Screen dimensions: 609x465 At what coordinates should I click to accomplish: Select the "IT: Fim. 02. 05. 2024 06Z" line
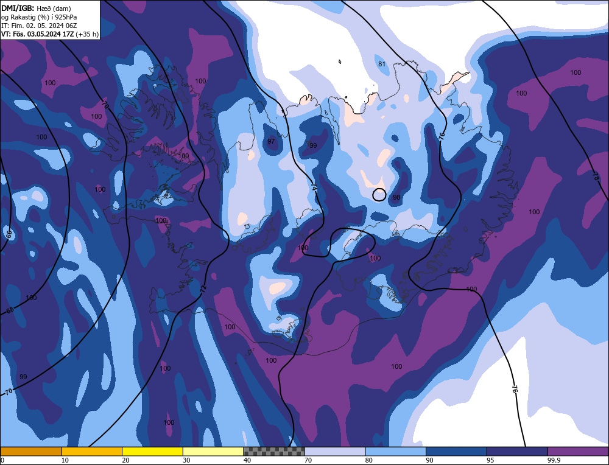[39, 26]
